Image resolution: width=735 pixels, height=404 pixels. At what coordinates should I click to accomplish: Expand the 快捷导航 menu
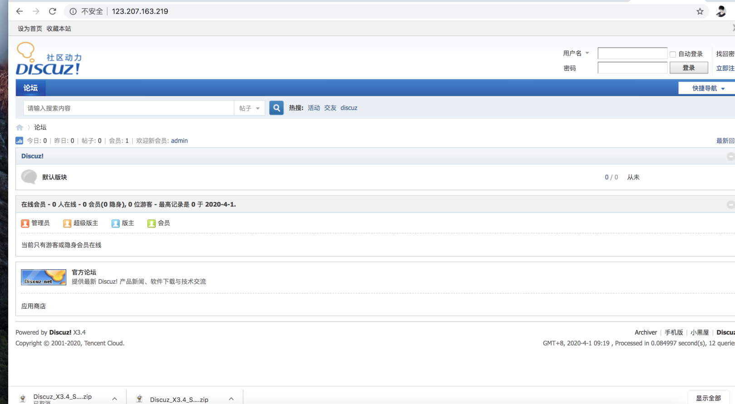point(707,88)
